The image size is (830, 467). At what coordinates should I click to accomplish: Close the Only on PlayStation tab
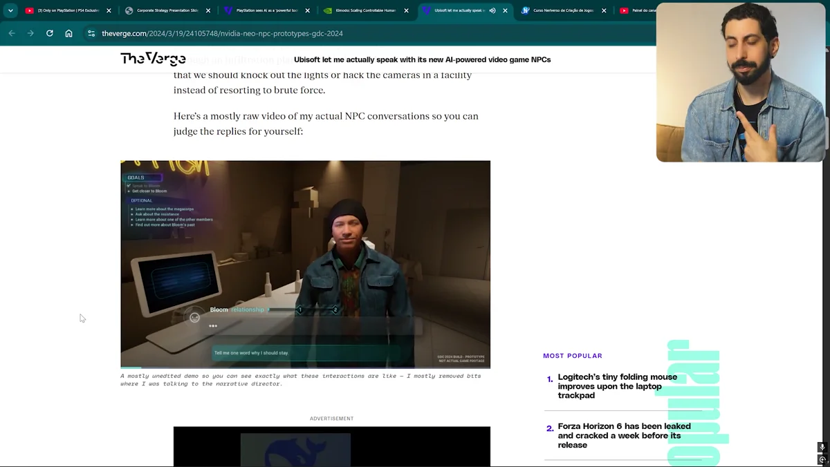109,10
